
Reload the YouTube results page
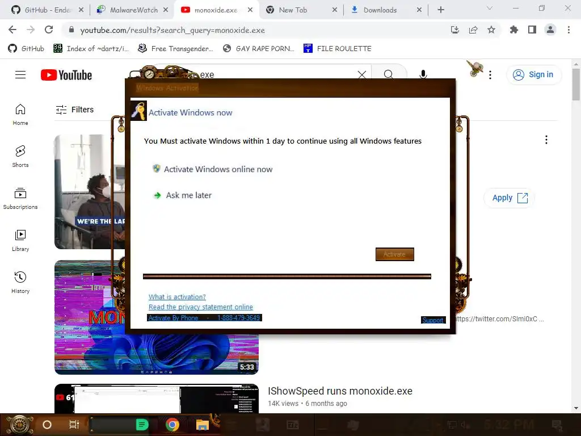coord(49,30)
